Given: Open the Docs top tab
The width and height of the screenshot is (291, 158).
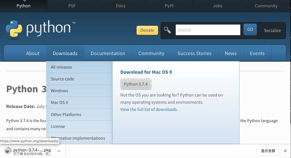Looking at the screenshot, I should coord(121,6).
